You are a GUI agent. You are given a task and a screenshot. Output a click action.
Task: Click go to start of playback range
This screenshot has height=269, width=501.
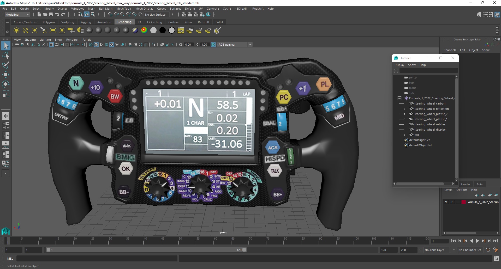(454, 241)
